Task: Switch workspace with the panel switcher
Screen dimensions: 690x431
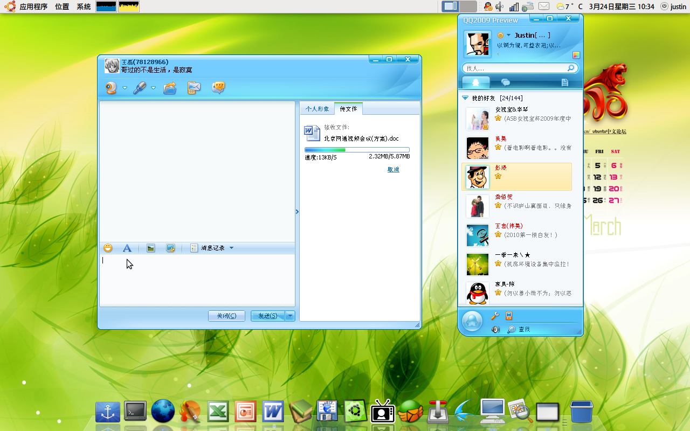Action: point(459,6)
